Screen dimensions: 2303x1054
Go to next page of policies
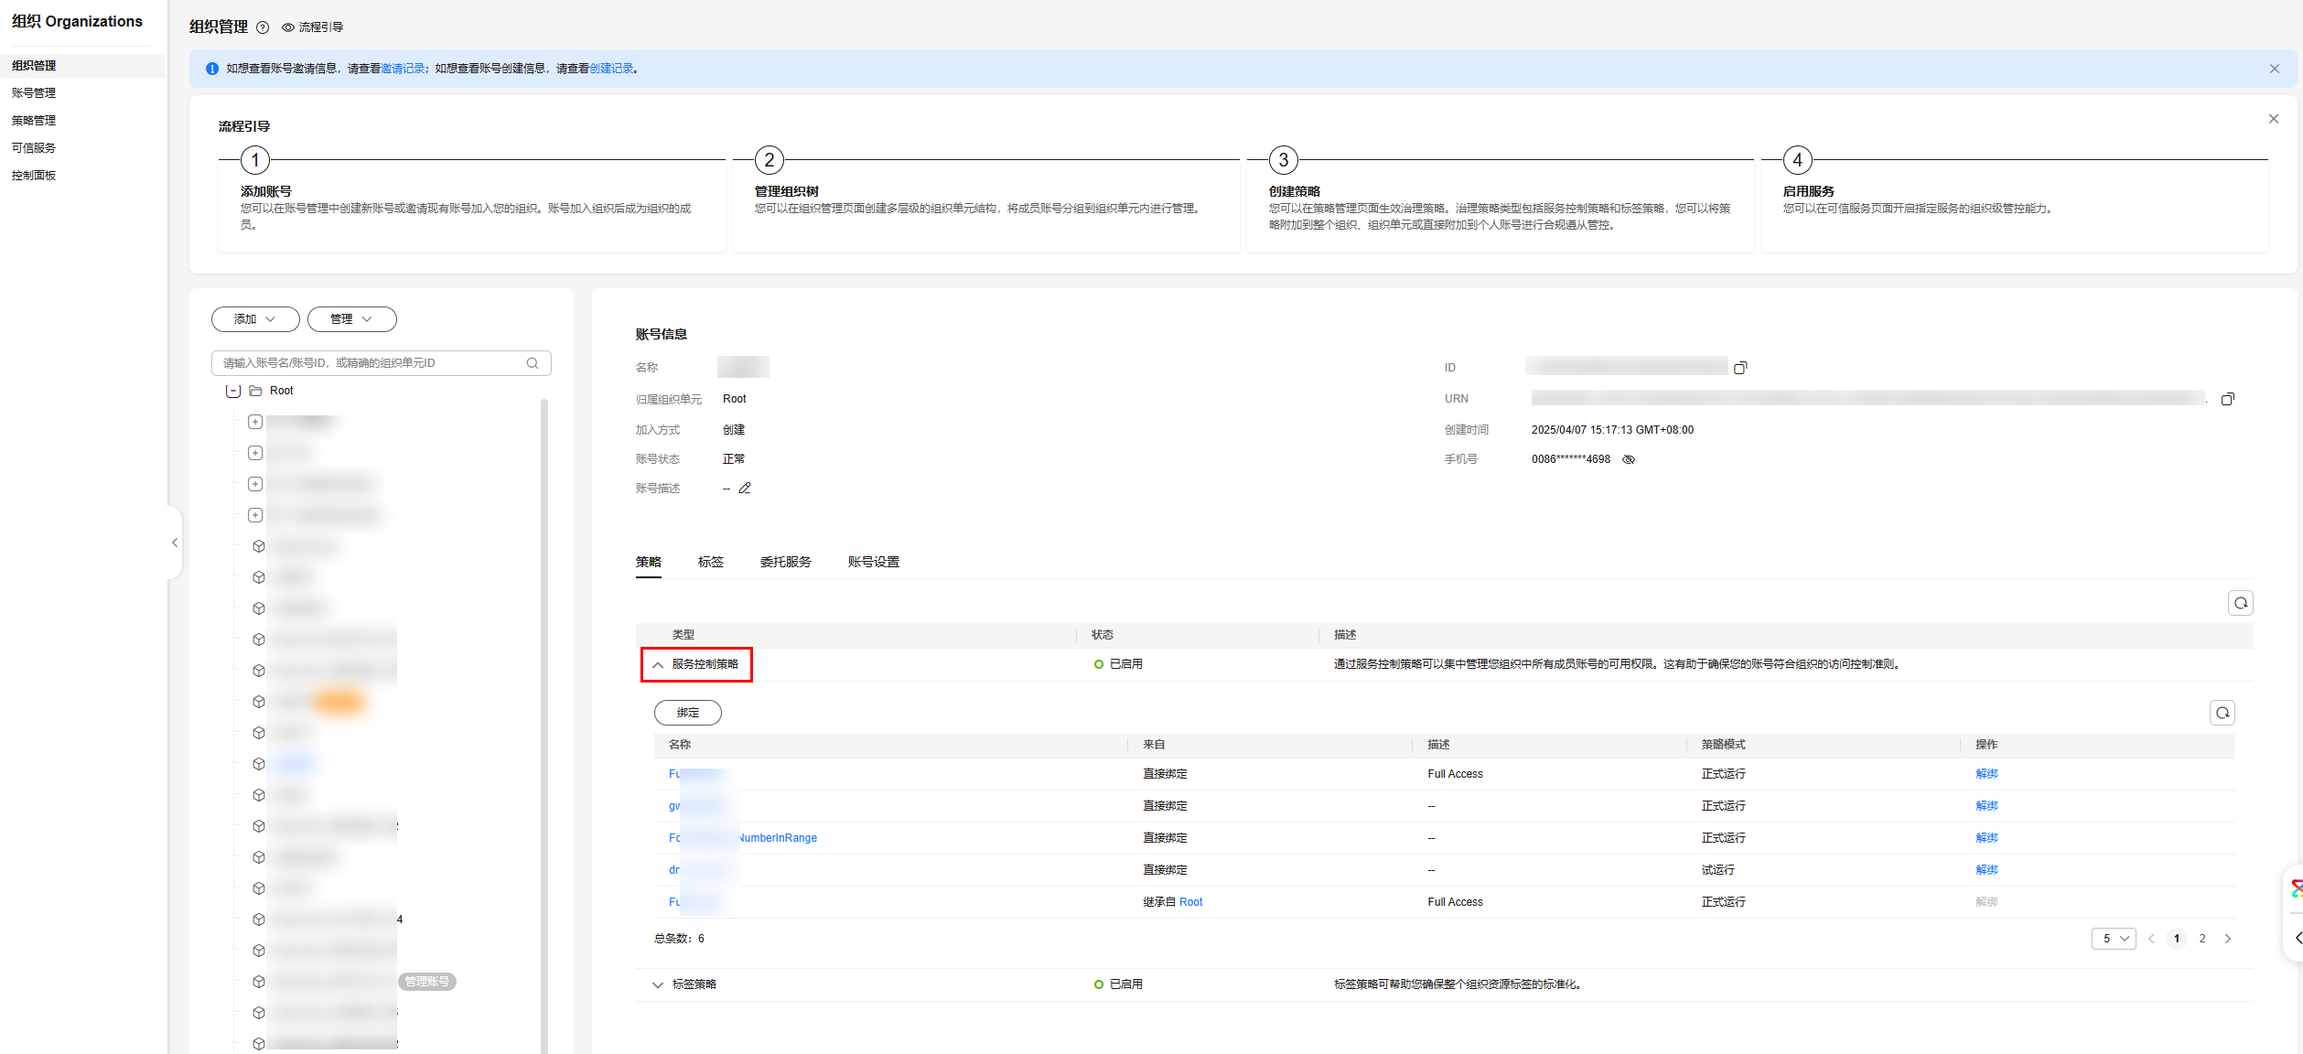pos(2228,939)
